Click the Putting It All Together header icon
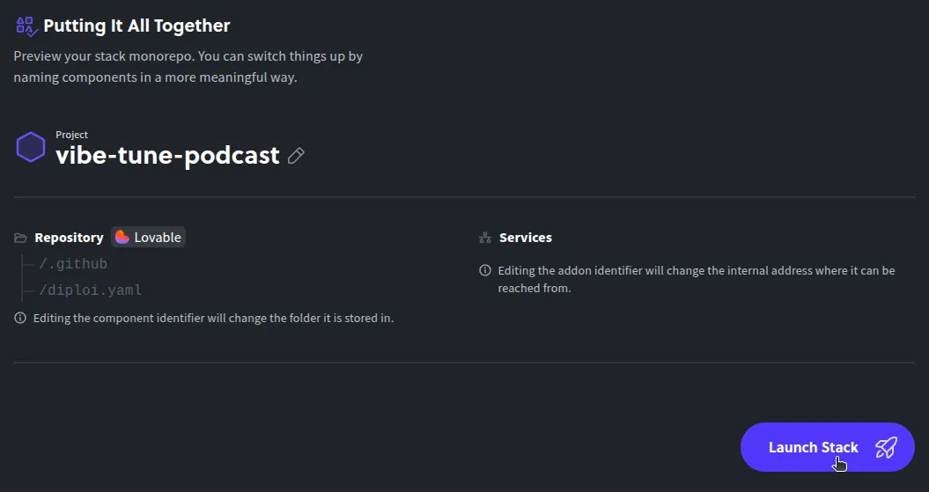The height and width of the screenshot is (492, 929). 26,26
